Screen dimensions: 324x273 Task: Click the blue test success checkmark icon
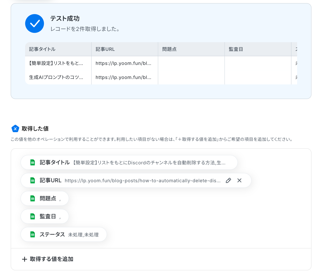[35, 24]
